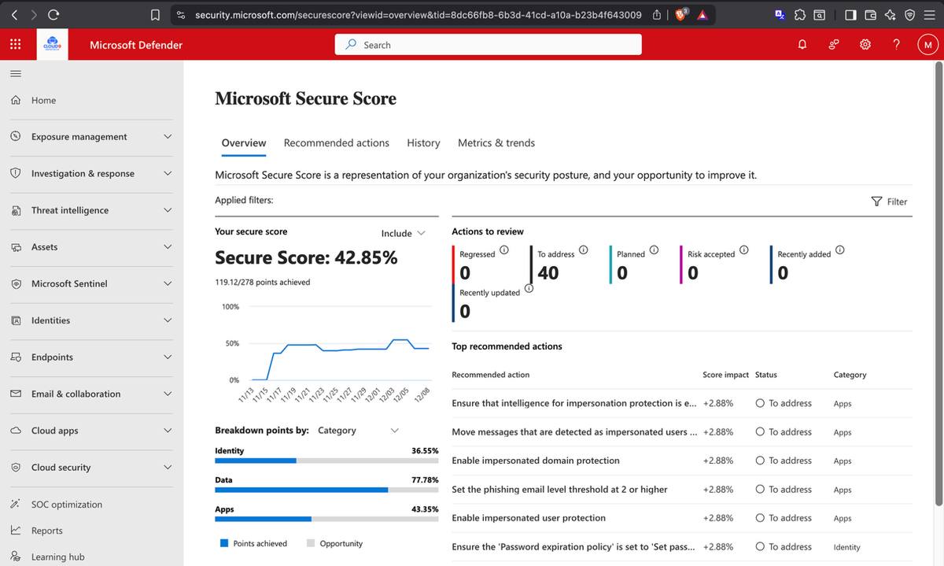This screenshot has height=566, width=944.
Task: Click the Data progress bar
Action: [x=326, y=490]
